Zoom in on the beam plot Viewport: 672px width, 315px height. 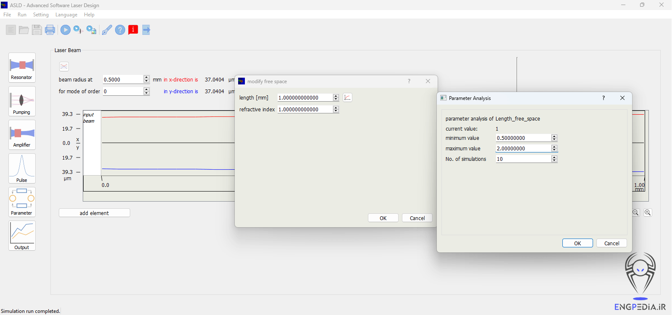click(x=648, y=213)
